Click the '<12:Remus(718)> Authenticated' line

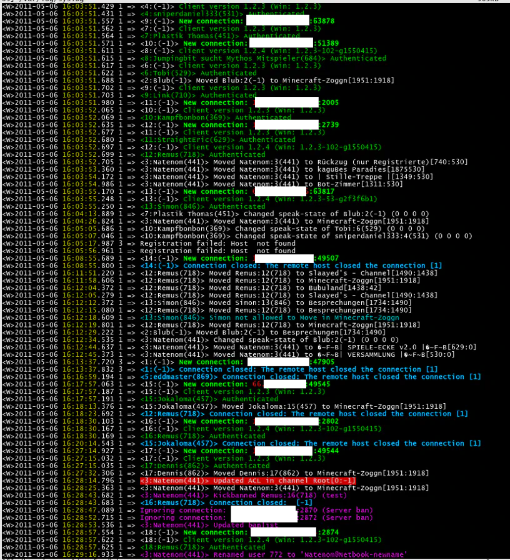(202, 154)
